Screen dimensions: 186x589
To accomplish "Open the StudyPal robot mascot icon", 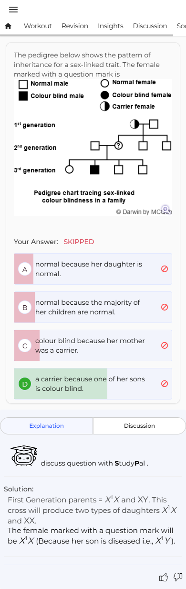I will click(23, 456).
